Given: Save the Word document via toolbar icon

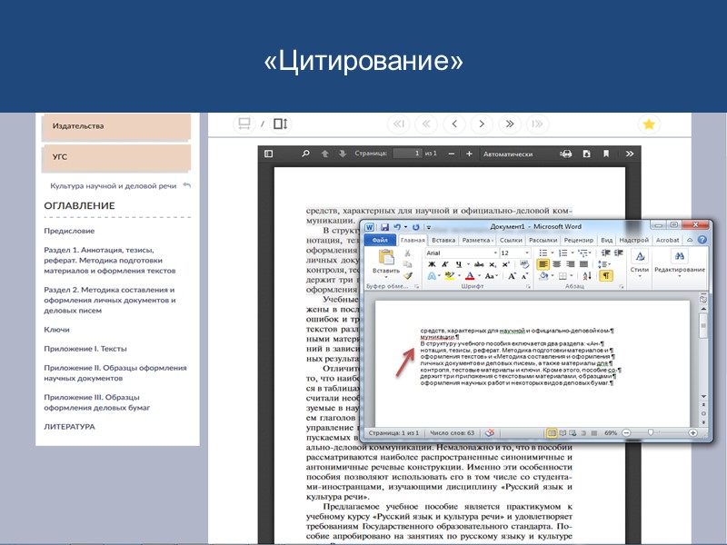Looking at the screenshot, I should (384, 226).
